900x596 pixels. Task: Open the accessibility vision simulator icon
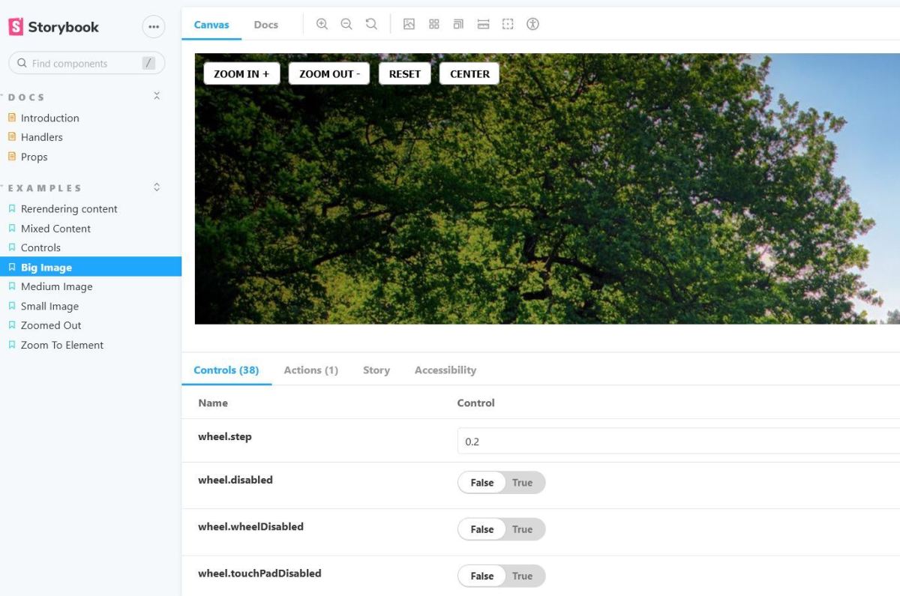(x=532, y=24)
